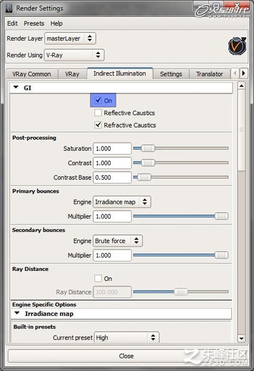Select the Indirect Illumination tab
This screenshot has width=254, height=371.
tap(120, 74)
